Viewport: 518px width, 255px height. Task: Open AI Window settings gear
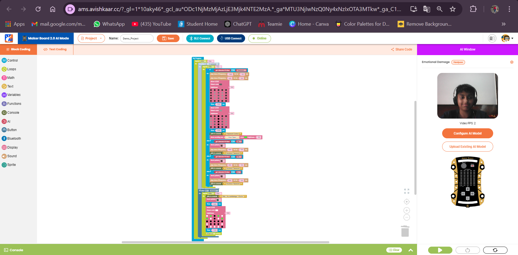point(512,62)
